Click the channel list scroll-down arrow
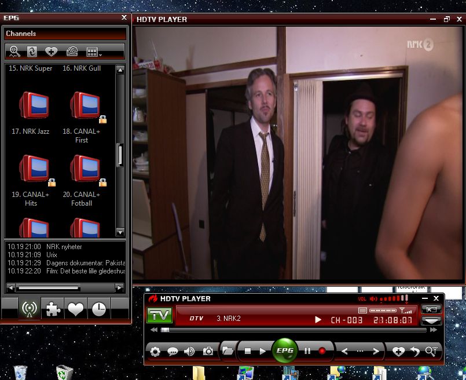 [x=120, y=232]
